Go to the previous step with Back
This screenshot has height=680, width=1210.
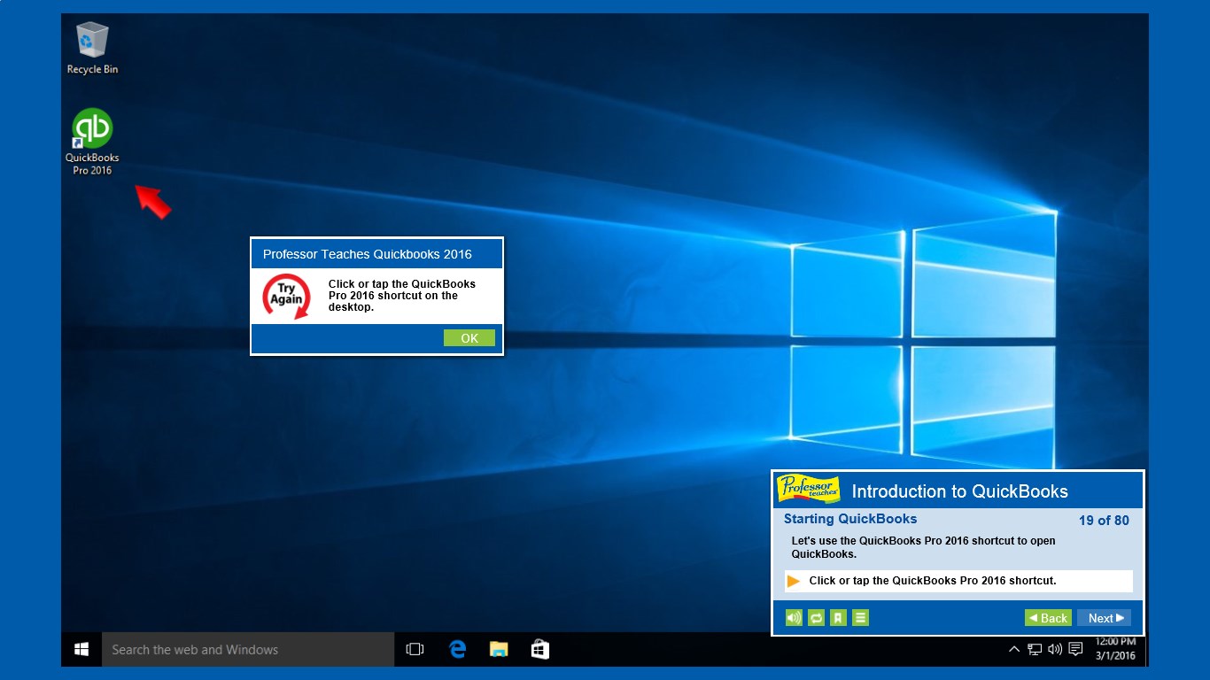[x=1048, y=618]
